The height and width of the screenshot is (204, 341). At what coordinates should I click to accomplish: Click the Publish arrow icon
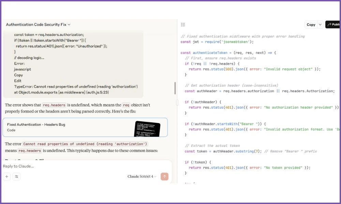tap(329, 24)
